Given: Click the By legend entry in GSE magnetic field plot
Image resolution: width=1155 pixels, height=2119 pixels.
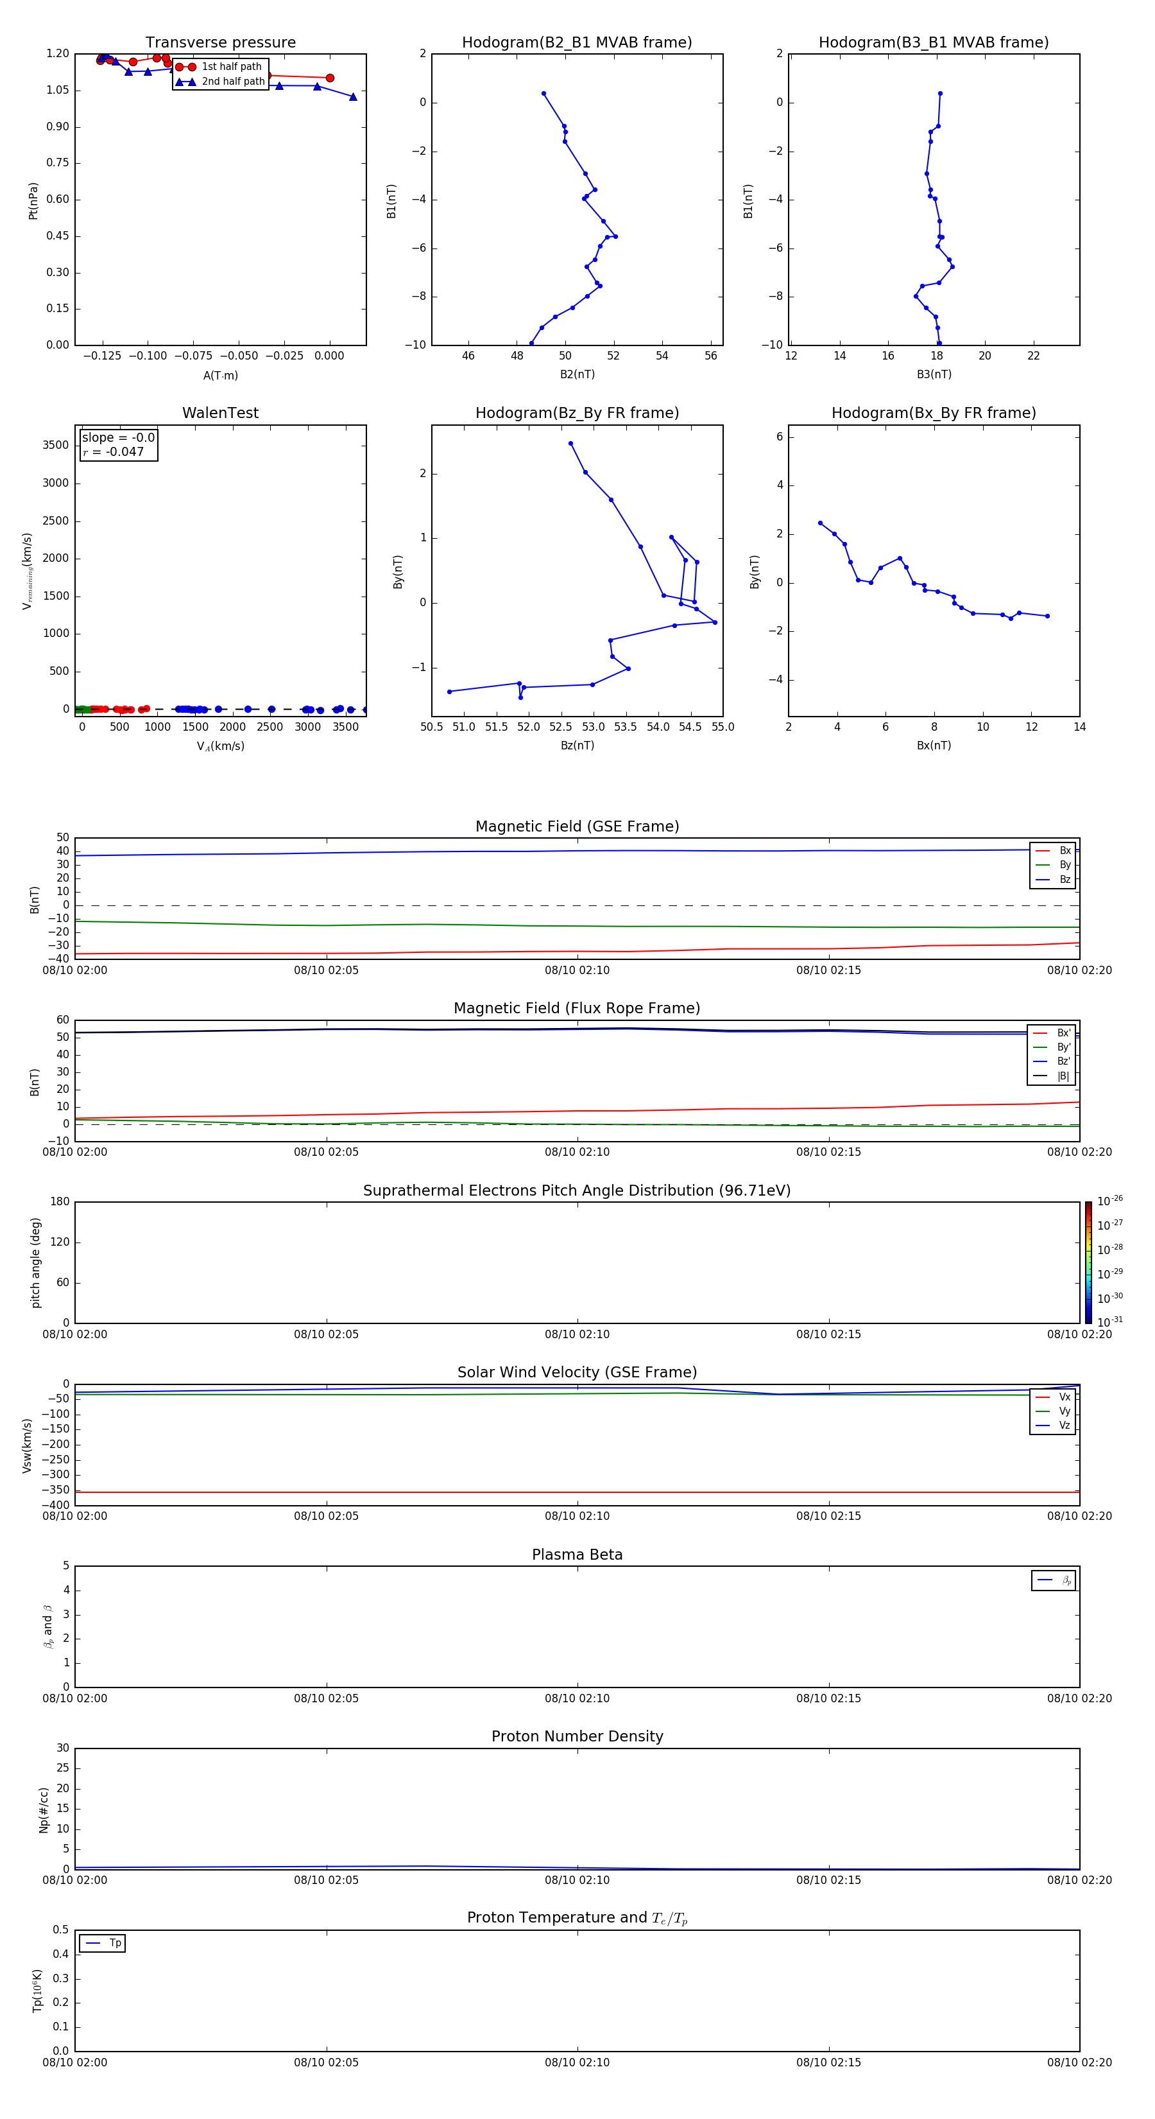Looking at the screenshot, I should point(1053,864).
